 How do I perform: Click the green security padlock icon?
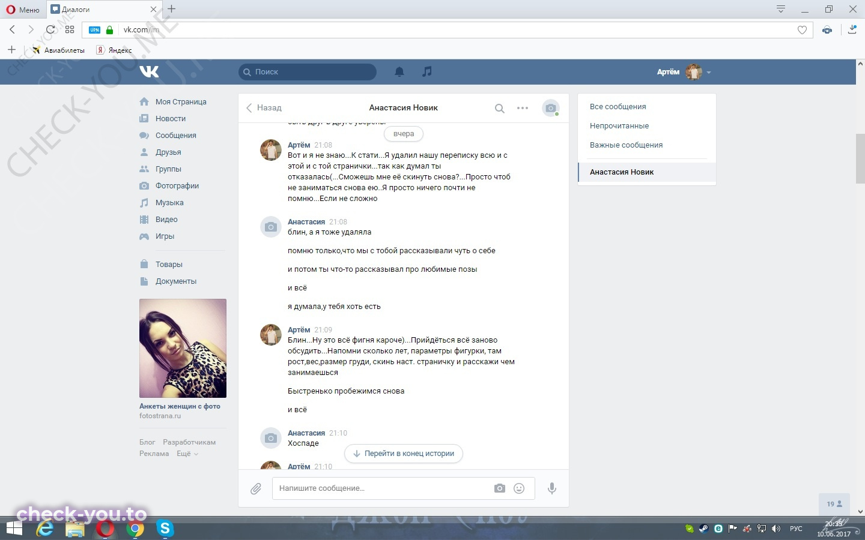pyautogui.click(x=109, y=30)
